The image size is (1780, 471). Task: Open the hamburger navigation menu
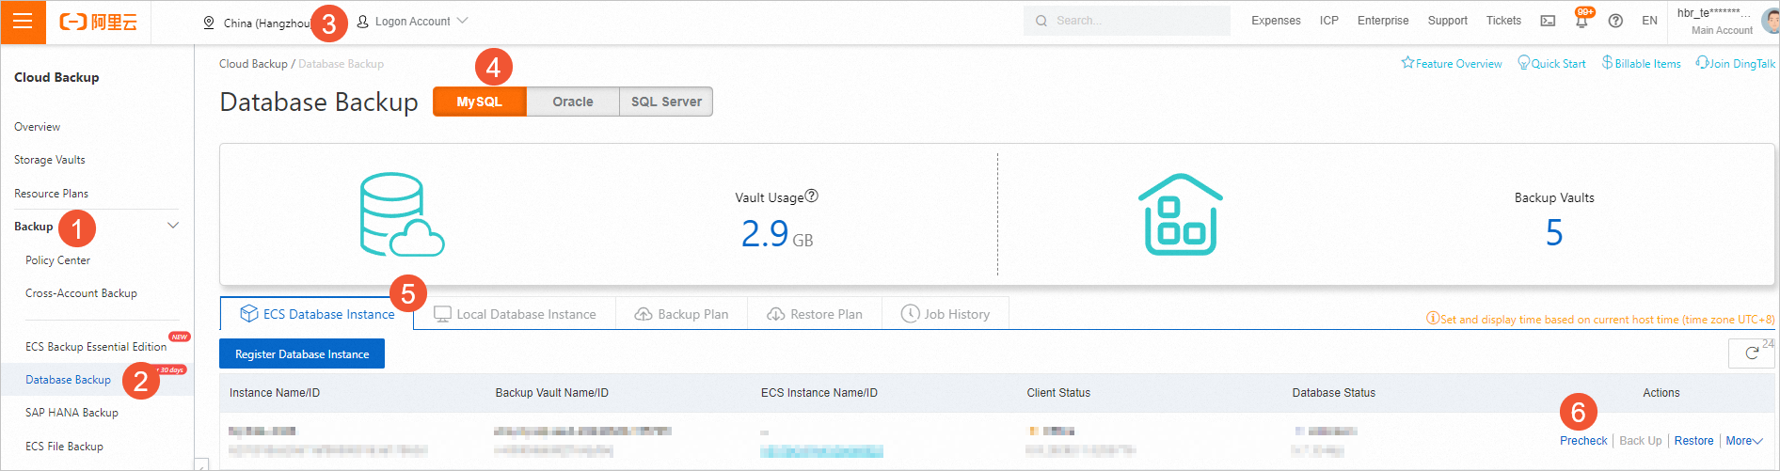[23, 22]
